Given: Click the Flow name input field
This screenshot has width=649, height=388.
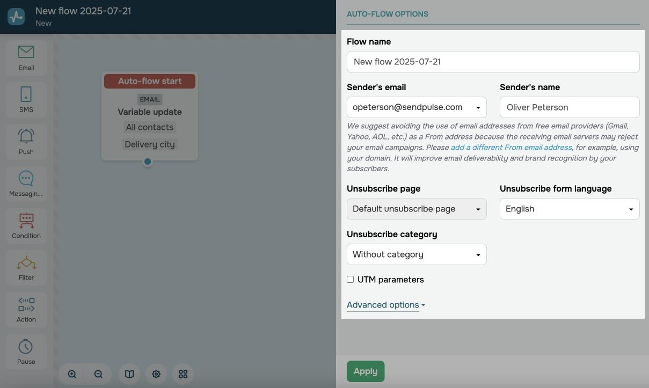Looking at the screenshot, I should [493, 62].
